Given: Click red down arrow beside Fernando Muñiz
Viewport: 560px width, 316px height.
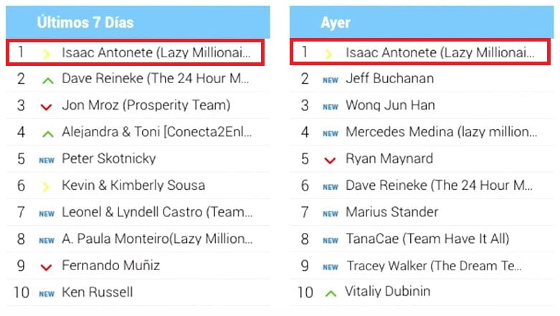Looking at the screenshot, I should (47, 267).
